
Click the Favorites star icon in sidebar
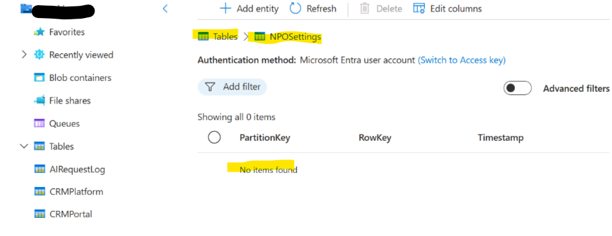point(39,32)
